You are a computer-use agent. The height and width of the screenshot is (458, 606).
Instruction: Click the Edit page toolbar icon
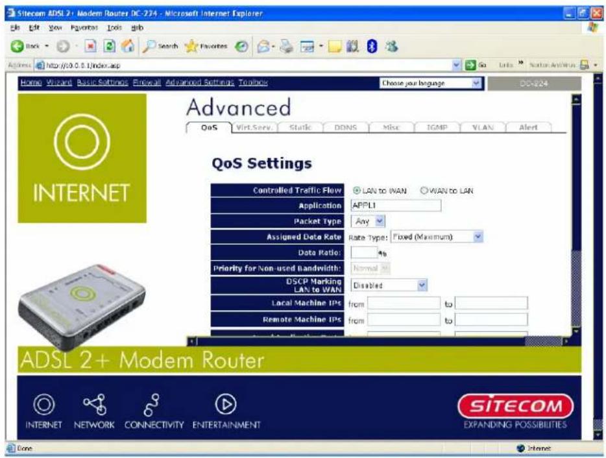(308, 46)
